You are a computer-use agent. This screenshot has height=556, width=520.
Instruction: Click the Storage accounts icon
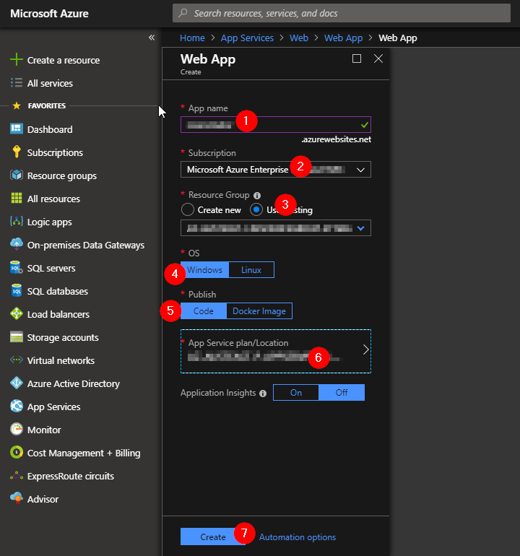17,337
